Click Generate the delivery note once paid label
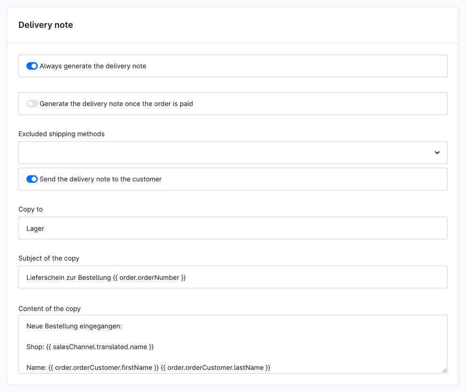Screen dimensions: 466x392 (x=116, y=104)
